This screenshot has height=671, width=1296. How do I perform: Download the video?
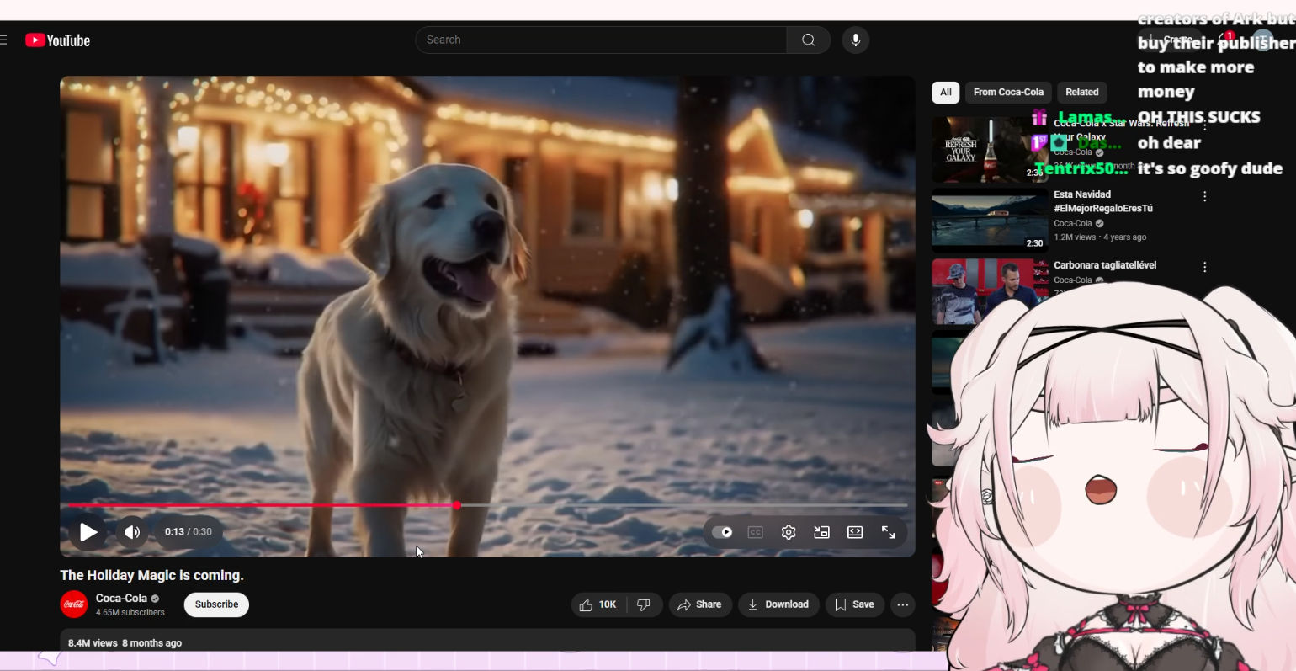[778, 604]
